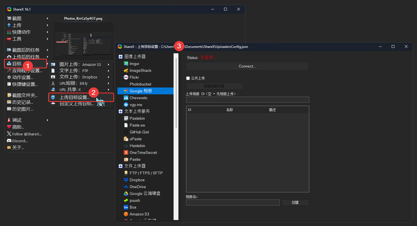Open 历史记录... in main menu
Image resolution: width=417 pixels, height=226 pixels.
click(27, 102)
